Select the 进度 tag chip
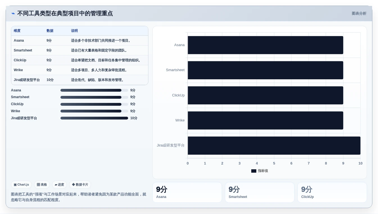378x214 pixels. tap(59, 185)
